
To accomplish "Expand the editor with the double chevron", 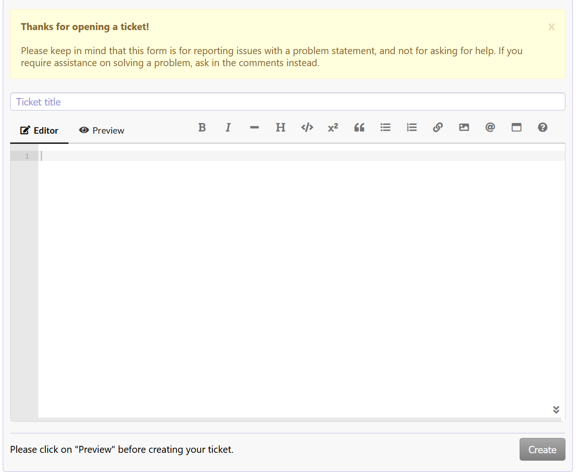I will click(x=556, y=409).
